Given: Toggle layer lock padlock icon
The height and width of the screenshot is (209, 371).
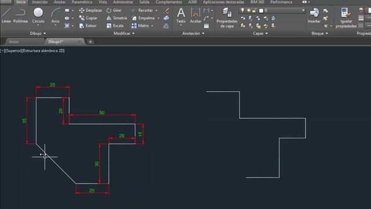Looking at the screenshot, I should 254,10.
